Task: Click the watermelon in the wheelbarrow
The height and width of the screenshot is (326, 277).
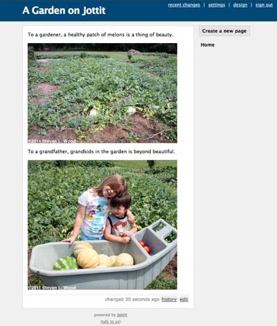Action: pos(66,263)
